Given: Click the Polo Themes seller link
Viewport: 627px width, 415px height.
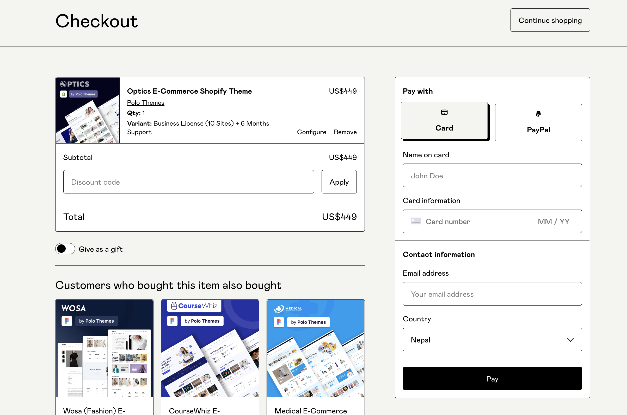Looking at the screenshot, I should [x=146, y=102].
